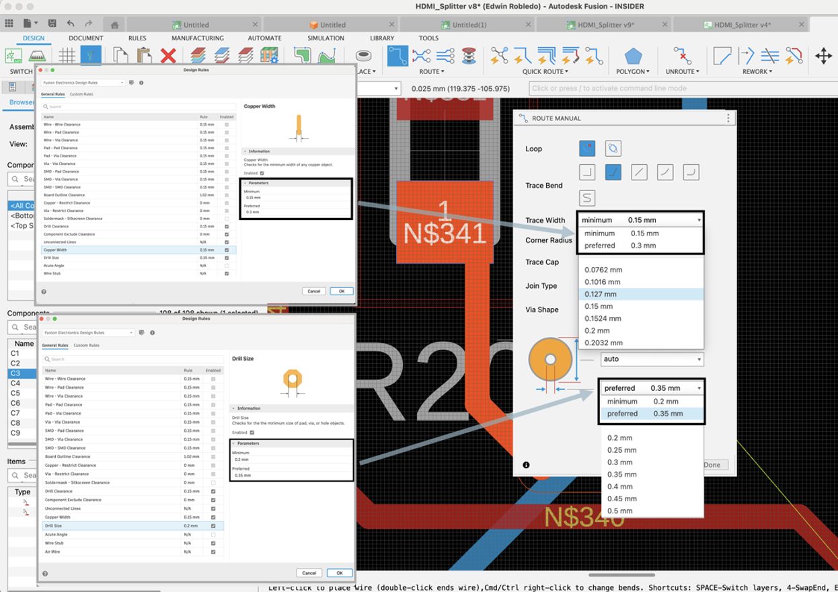Toggle the Drill Size Enabled checkbox
This screenshot has width=838, height=592.
(213, 525)
